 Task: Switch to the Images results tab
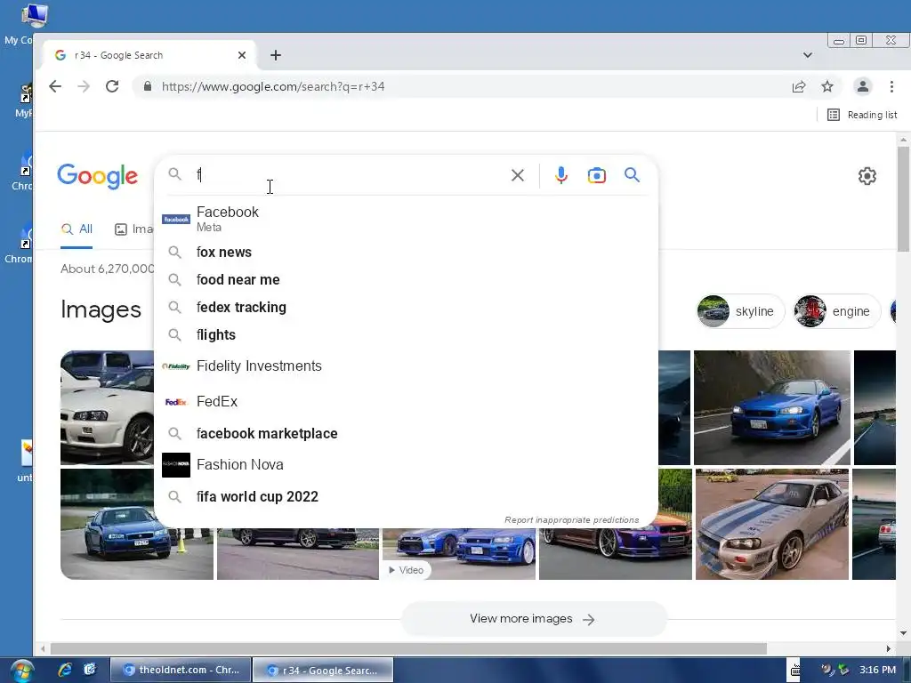click(133, 229)
